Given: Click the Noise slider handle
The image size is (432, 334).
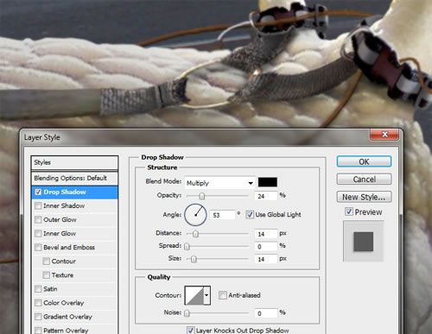Looking at the screenshot, I should [187, 313].
